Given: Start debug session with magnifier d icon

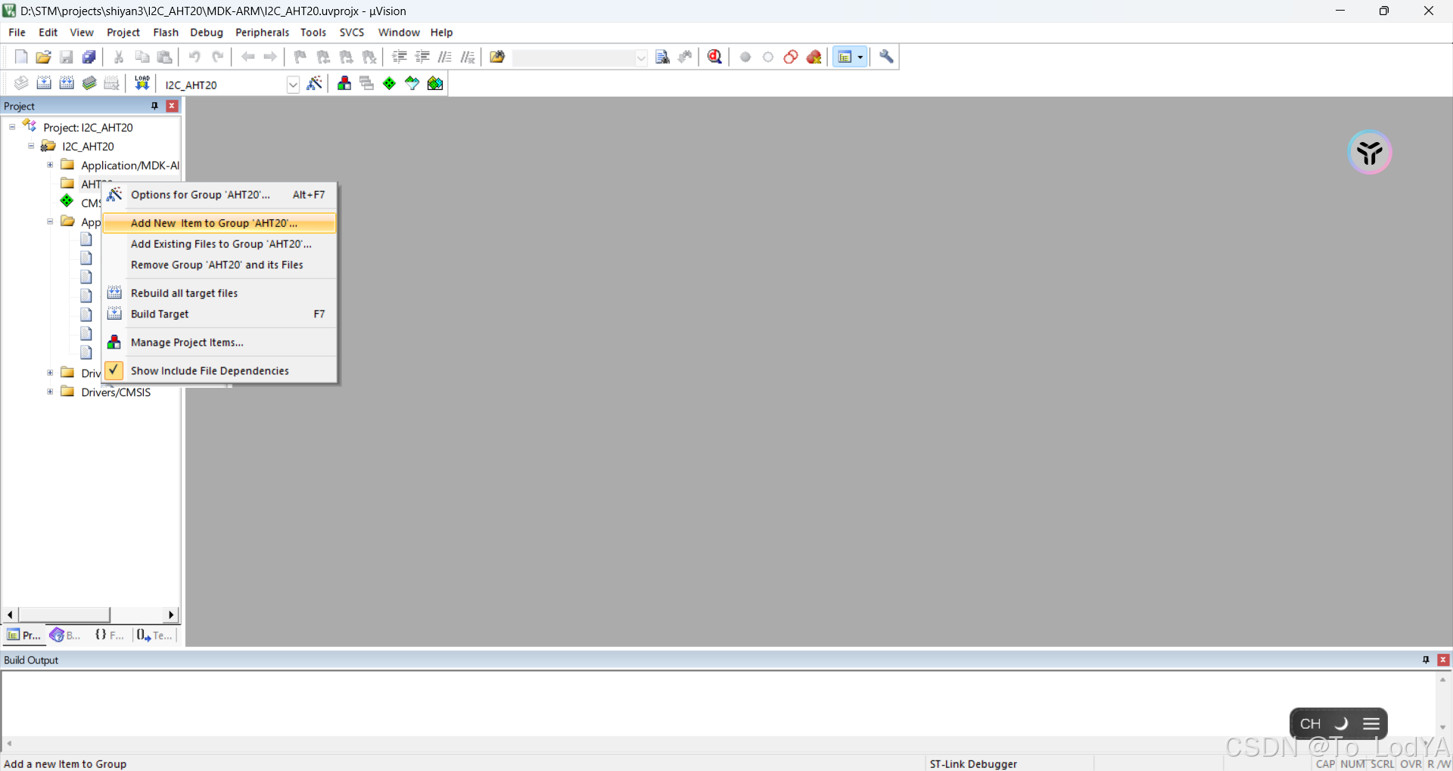Looking at the screenshot, I should coord(715,57).
